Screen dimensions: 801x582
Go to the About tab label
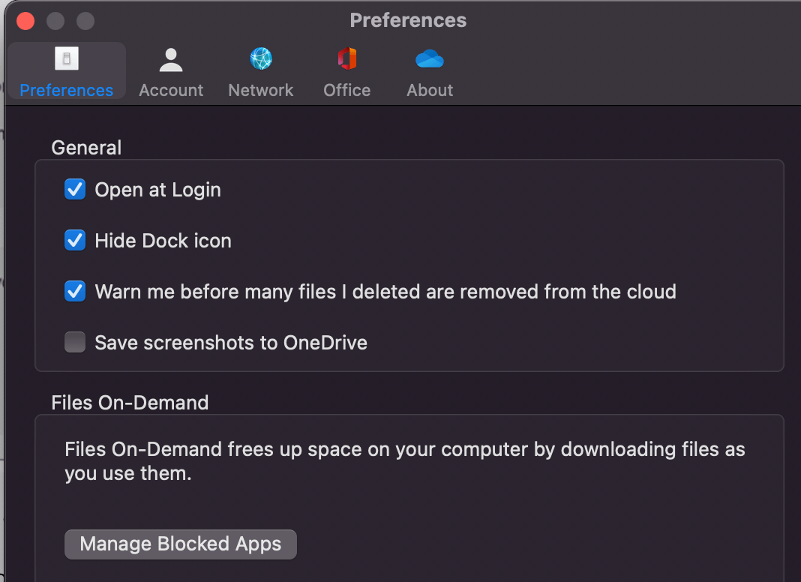tap(430, 90)
